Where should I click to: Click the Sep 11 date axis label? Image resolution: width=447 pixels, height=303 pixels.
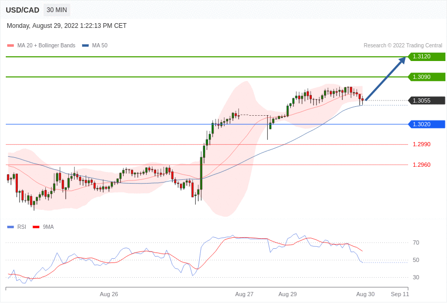pos(400,294)
